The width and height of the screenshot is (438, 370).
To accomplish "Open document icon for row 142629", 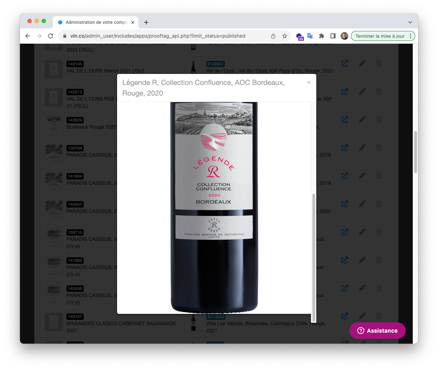I will [x=379, y=119].
